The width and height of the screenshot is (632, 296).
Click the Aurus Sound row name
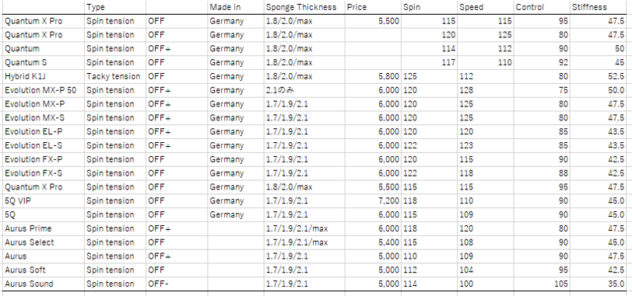pos(43,284)
